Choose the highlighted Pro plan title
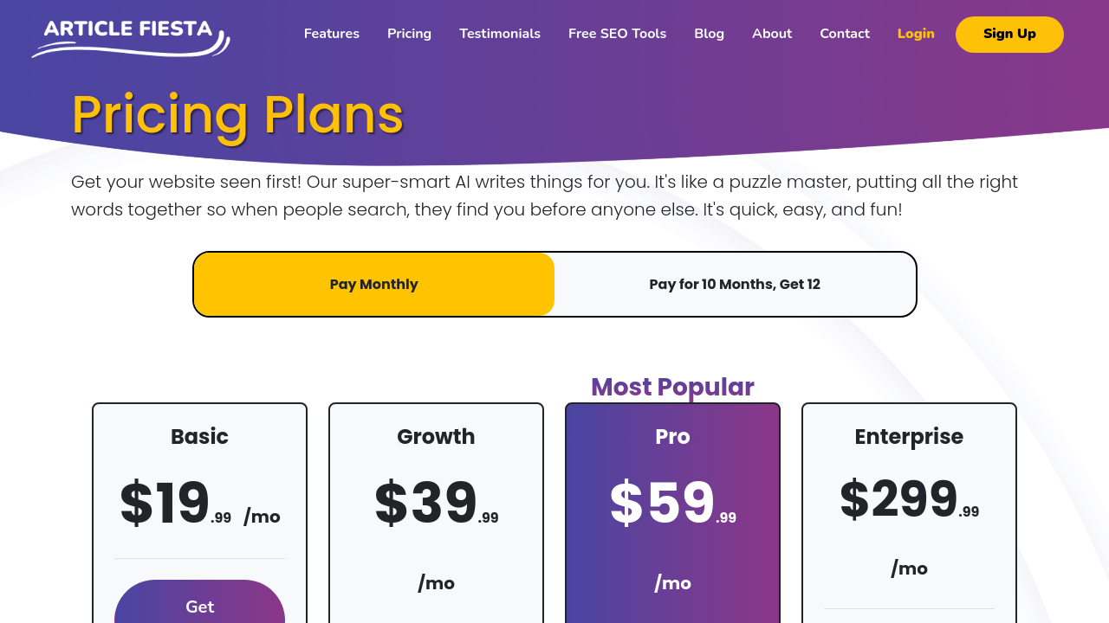 click(x=672, y=437)
